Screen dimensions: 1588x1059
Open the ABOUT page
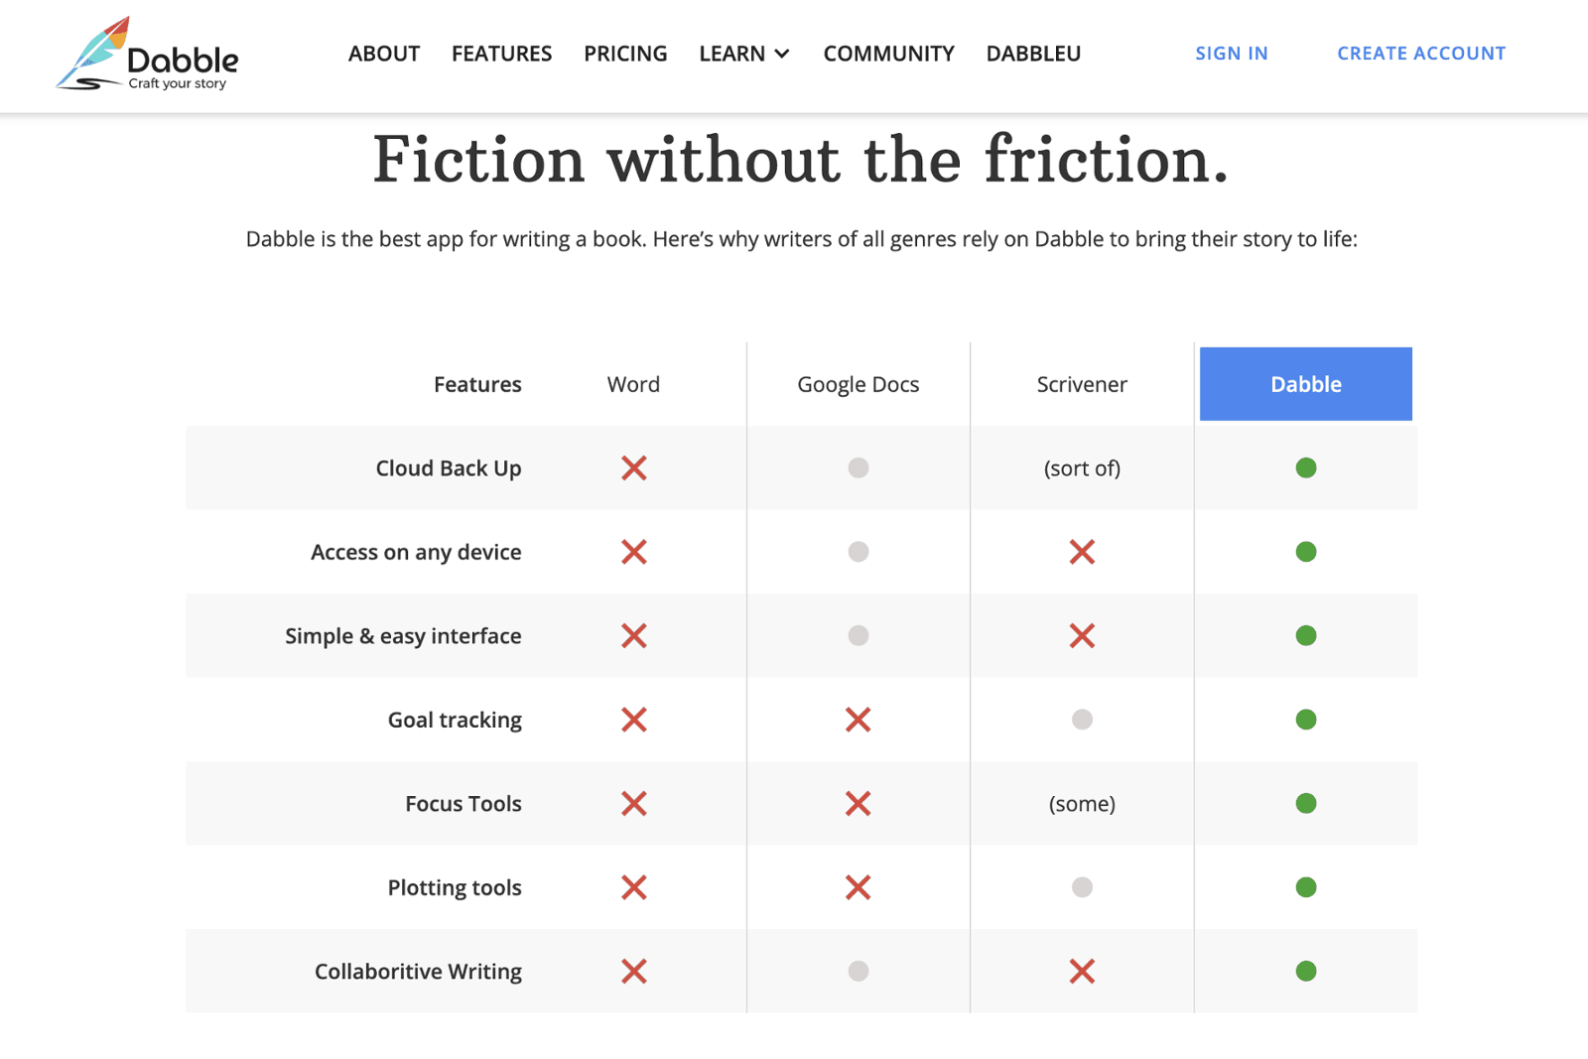point(384,54)
